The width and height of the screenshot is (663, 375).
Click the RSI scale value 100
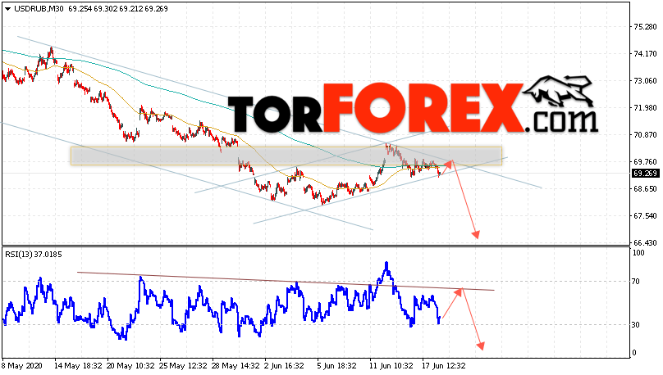click(x=639, y=253)
